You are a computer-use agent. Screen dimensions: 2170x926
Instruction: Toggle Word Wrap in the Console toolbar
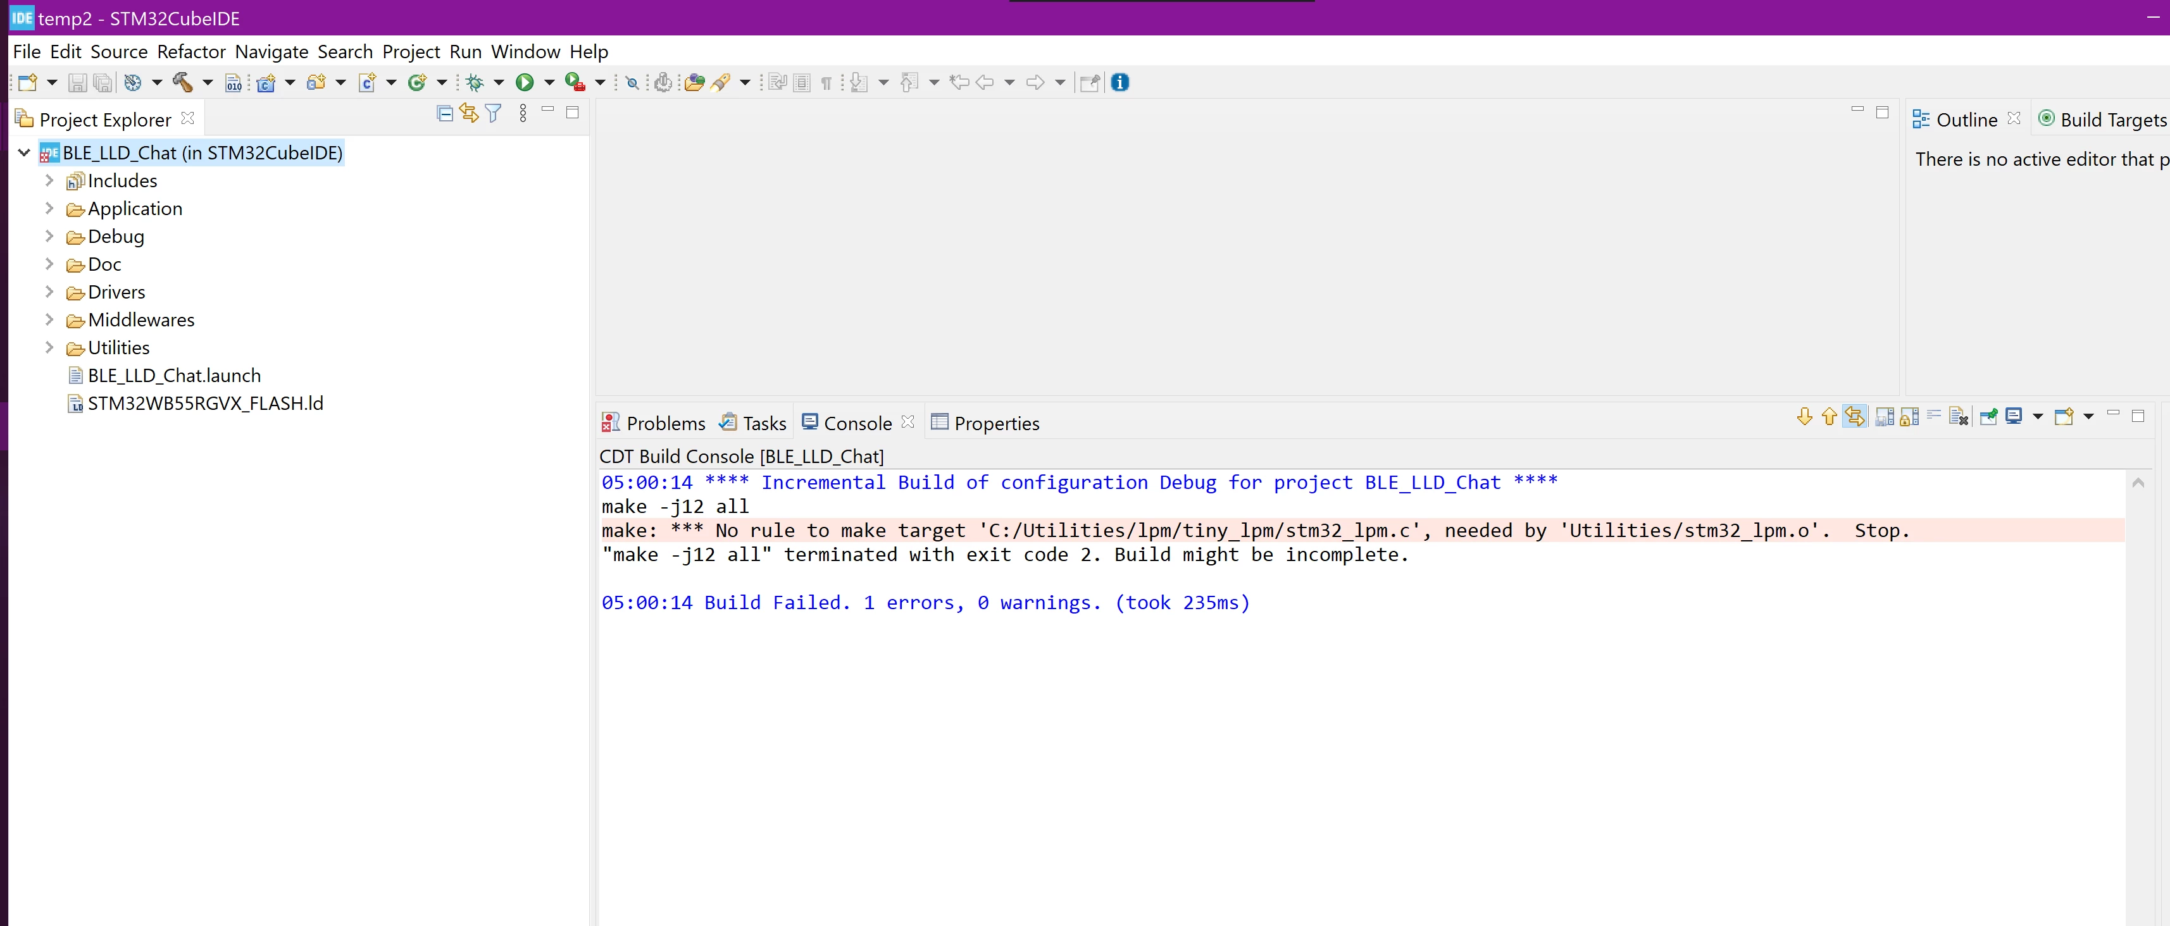click(1934, 415)
